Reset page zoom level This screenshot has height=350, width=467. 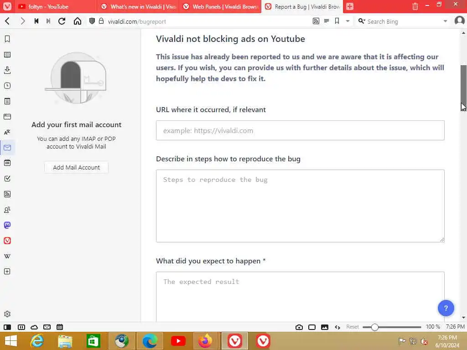tap(353, 327)
